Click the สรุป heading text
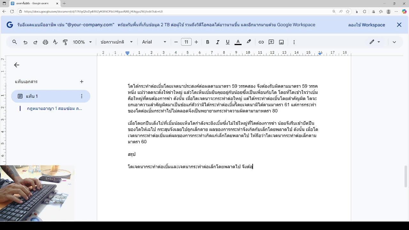The height and width of the screenshot is (230, 409). pyautogui.click(x=132, y=154)
